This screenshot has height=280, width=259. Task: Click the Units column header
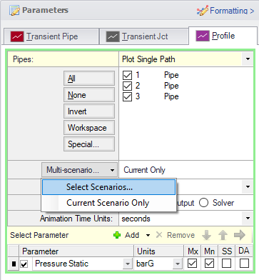click(158, 251)
